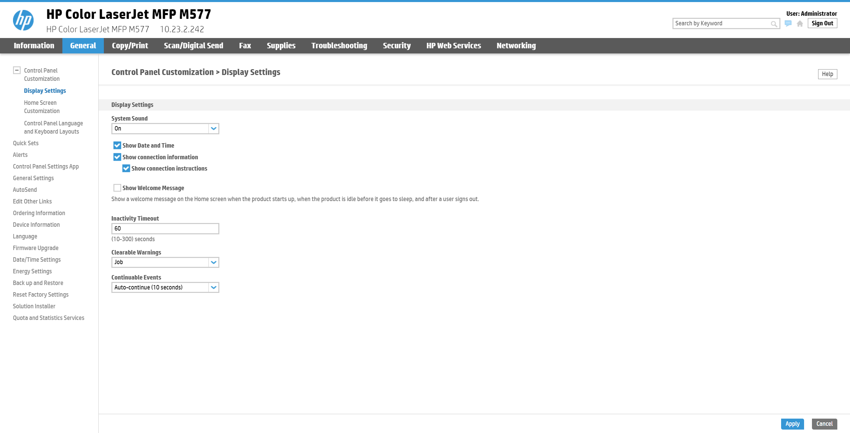Switch to the Security tab
The height and width of the screenshot is (433, 850).
[397, 46]
